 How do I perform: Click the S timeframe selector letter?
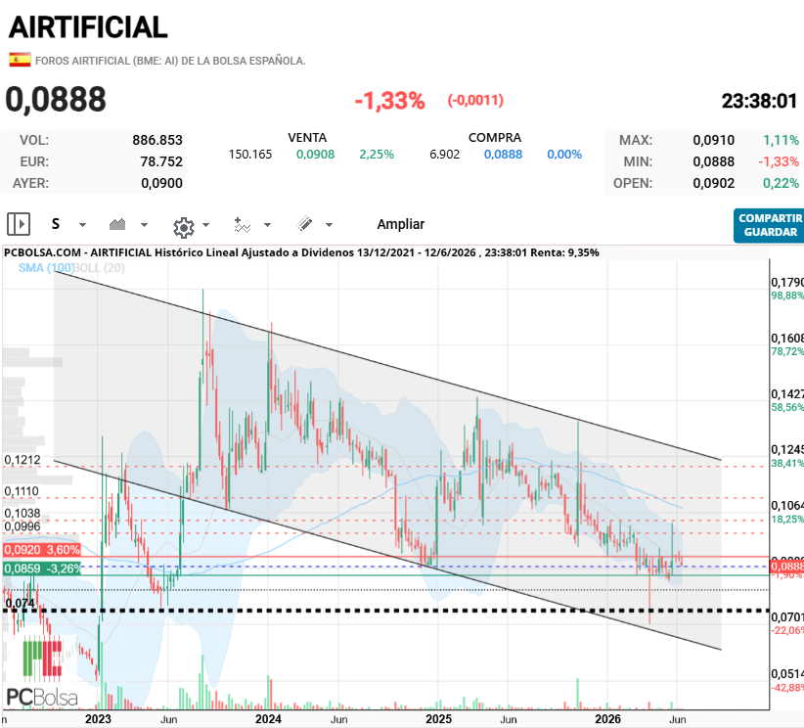coord(56,224)
